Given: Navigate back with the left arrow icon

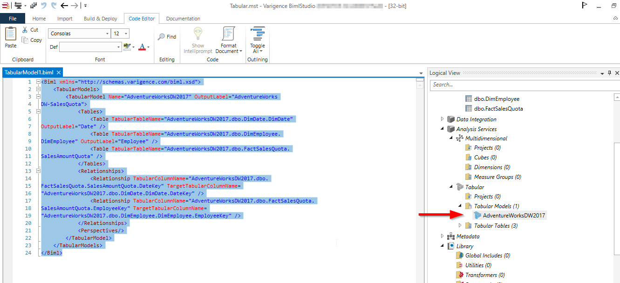Looking at the screenshot, I should click(64, 6).
